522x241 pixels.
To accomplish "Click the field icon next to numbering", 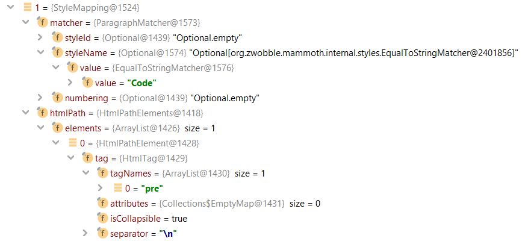I will tap(57, 98).
